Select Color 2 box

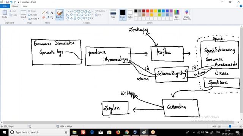tap(130, 15)
